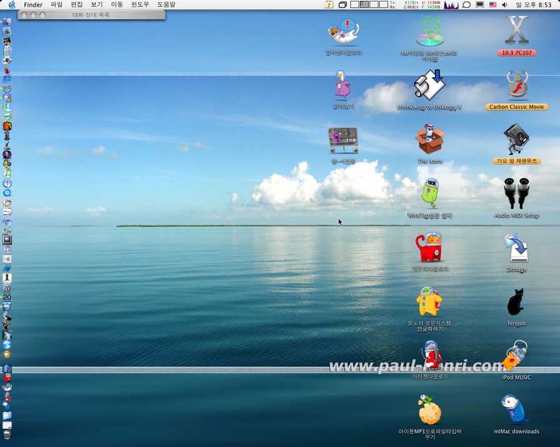
Task: Open the hirojoo black cat icon
Action: (x=516, y=303)
